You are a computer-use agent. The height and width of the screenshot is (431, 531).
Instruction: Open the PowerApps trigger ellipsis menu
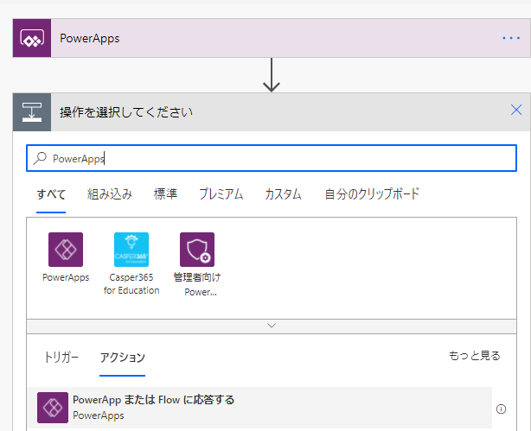[x=511, y=38]
